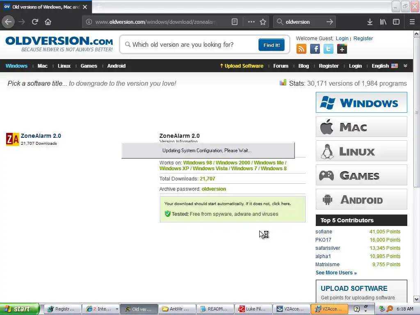The image size is (420, 315).
Task: Open the ZoneAlarm 2.0 link on the left
Action: (41, 136)
